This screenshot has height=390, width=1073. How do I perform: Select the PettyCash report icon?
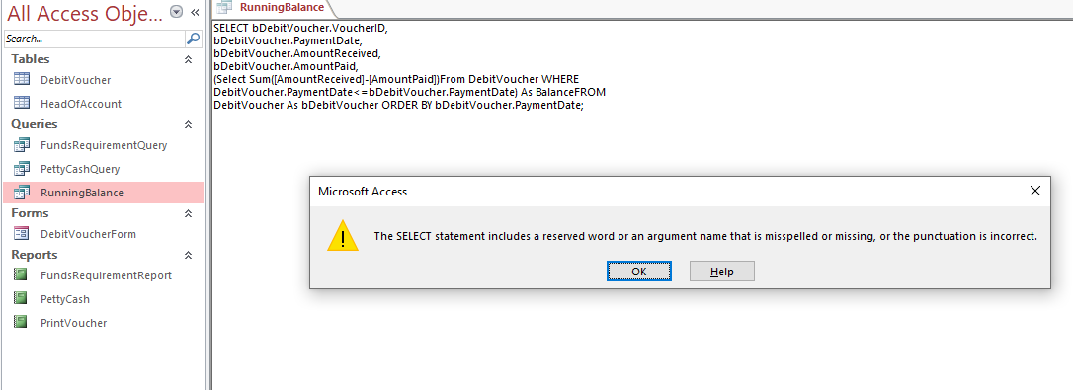22,299
